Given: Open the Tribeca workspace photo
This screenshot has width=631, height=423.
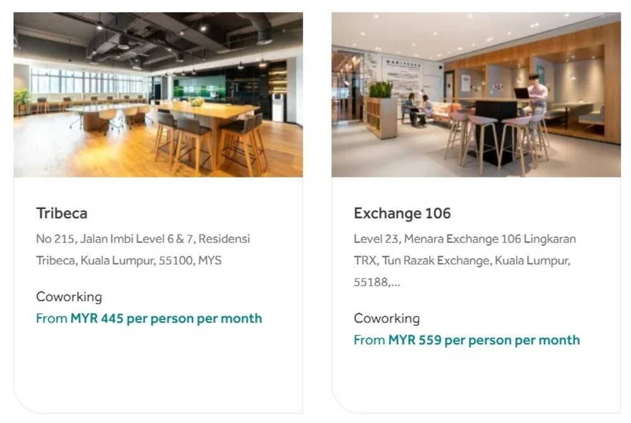Looking at the screenshot, I should pyautogui.click(x=158, y=95).
